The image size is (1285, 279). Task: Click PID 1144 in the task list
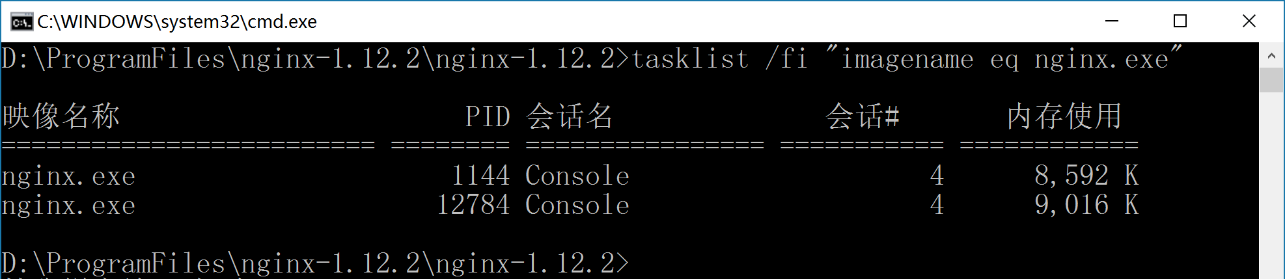pos(480,176)
